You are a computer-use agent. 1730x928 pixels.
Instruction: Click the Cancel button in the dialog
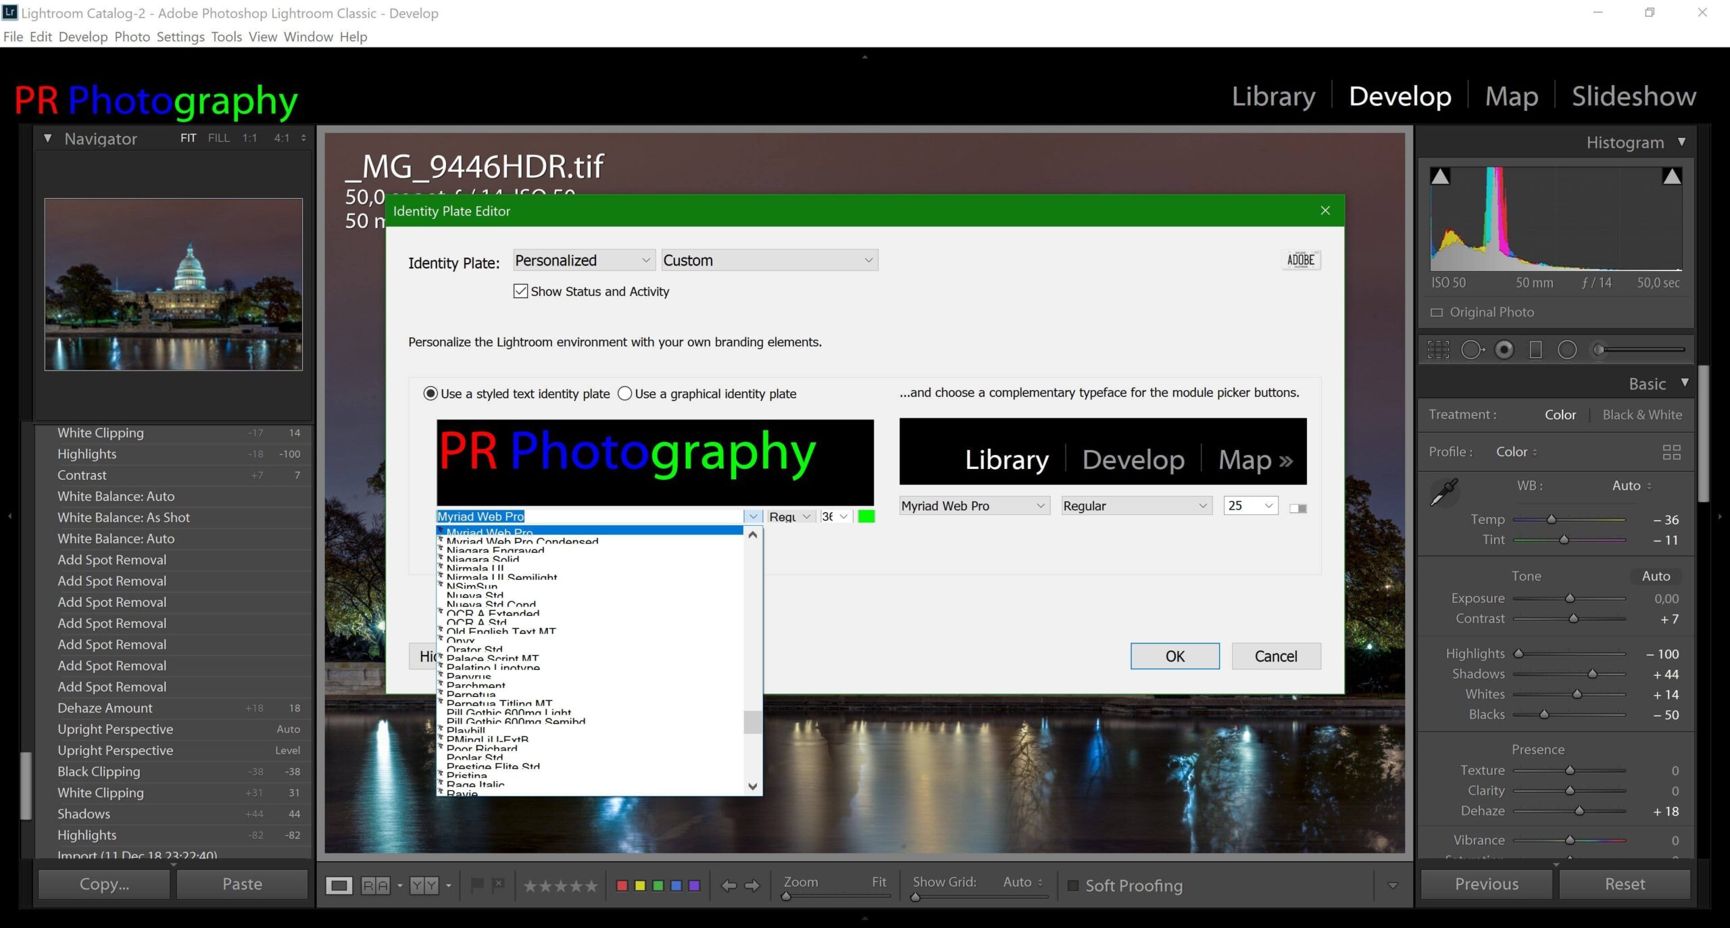coord(1275,656)
